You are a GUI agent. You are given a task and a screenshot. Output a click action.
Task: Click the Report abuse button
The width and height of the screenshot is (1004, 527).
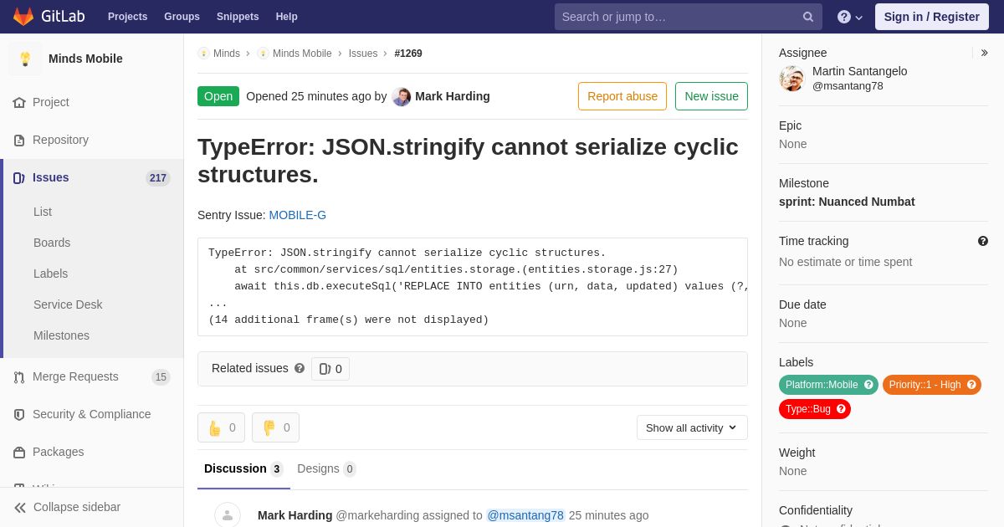[622, 96]
